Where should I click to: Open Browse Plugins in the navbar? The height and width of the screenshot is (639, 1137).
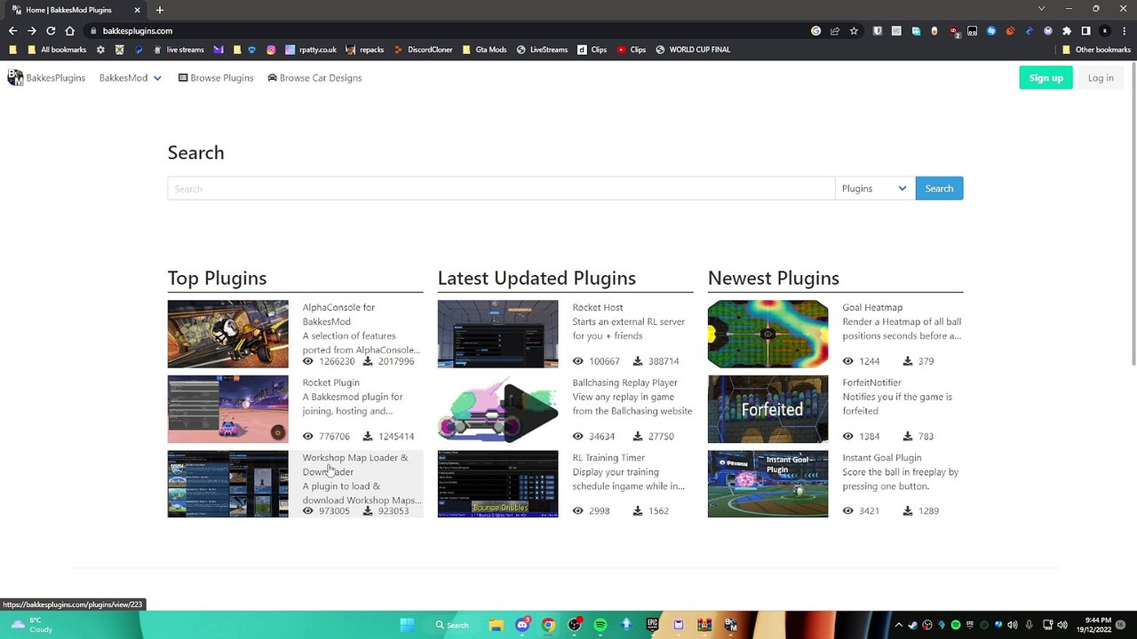[216, 78]
